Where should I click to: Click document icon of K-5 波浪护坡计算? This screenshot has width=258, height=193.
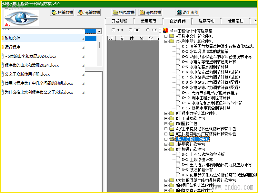[178, 170]
